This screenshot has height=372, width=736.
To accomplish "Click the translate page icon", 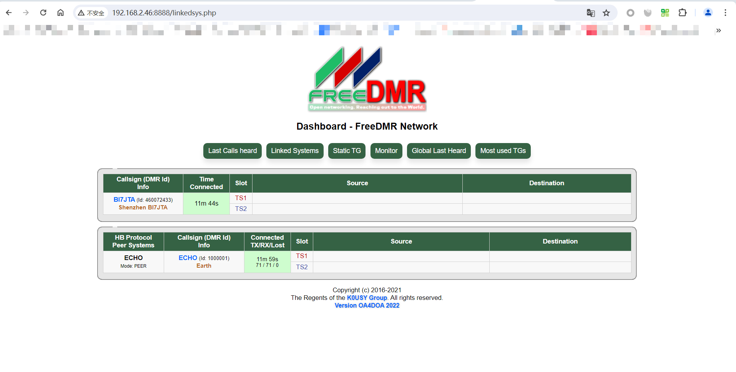I will tap(590, 13).
